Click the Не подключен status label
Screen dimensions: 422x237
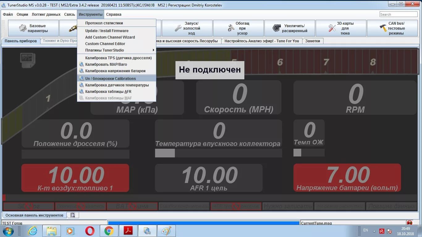(210, 70)
